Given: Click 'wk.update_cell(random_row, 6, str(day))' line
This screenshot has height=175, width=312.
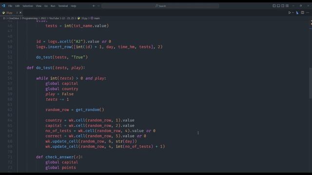Looking at the screenshot, I should [91, 141].
